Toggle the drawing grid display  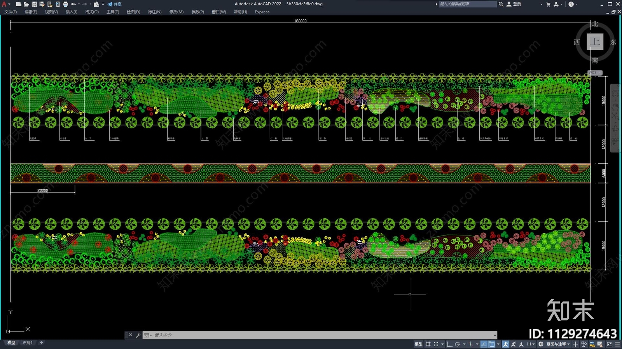pos(428,344)
